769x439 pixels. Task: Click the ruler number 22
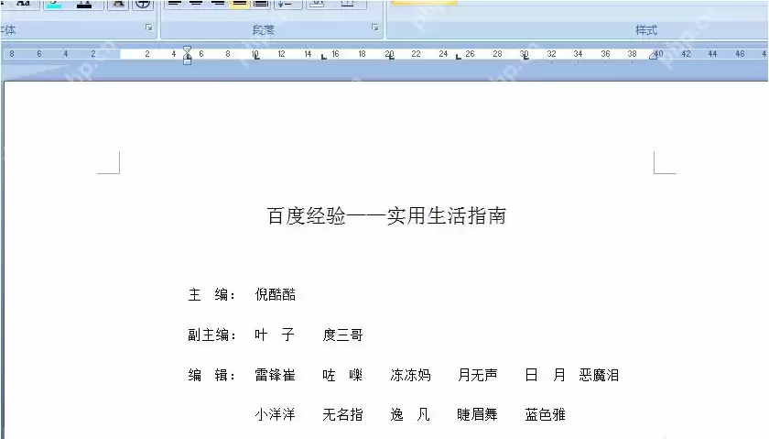tap(416, 53)
